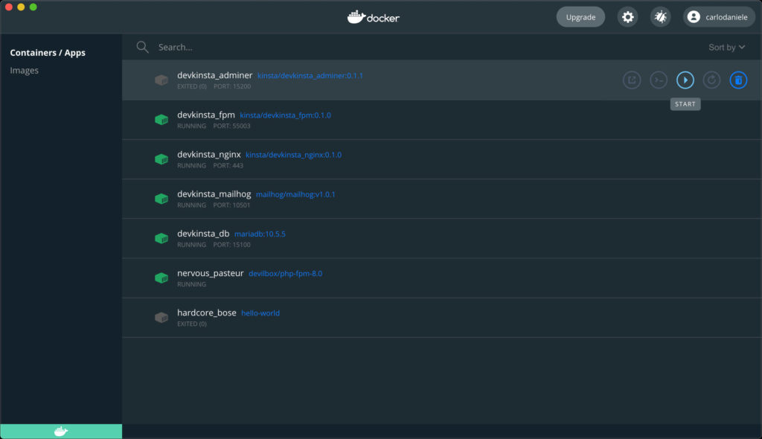Open image link kinsta/devkinsta_adminer:0.1.1

[310, 76]
